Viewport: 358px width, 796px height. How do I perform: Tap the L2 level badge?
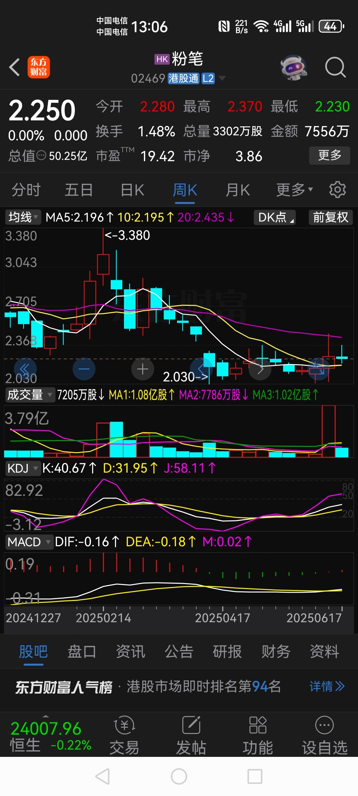click(x=208, y=79)
